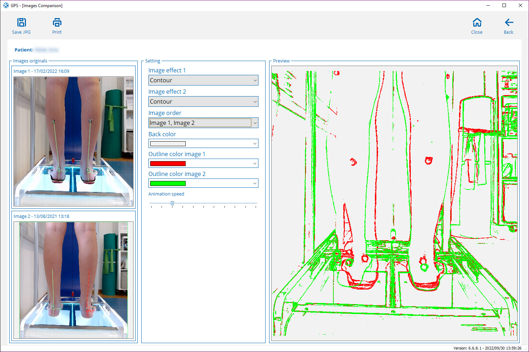
Task: Open the Image effect 1 dropdown
Action: 203,80
